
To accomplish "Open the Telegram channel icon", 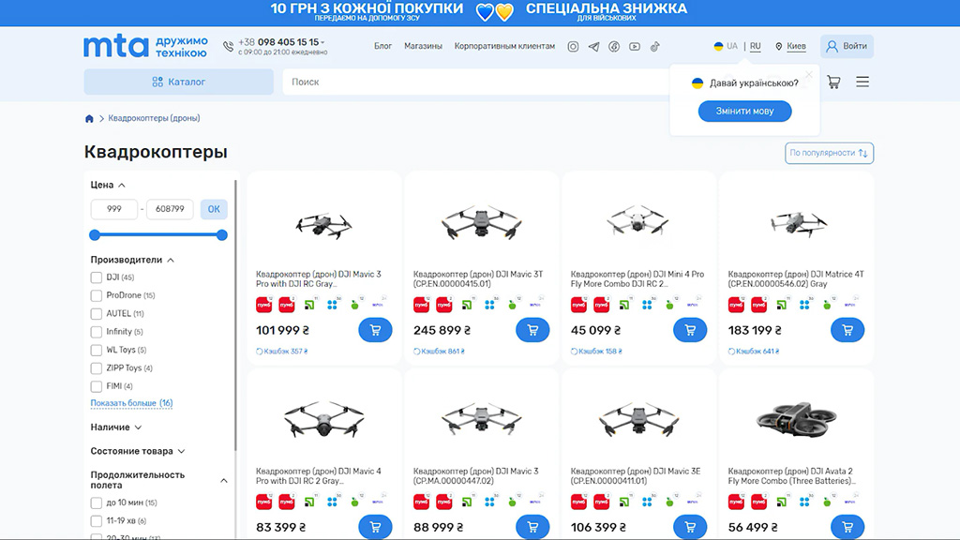I will pos(593,46).
